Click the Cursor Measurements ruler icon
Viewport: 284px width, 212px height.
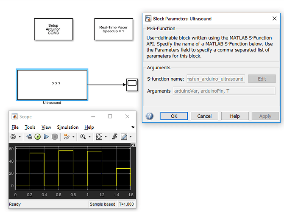124,137
